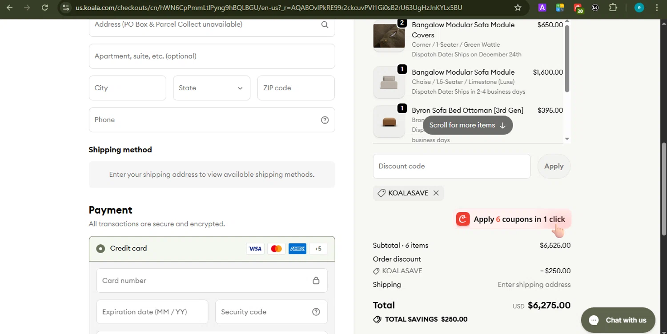Screen dimensions: 667x334
Task: Click the browser forward arrow
Action: 27,8
